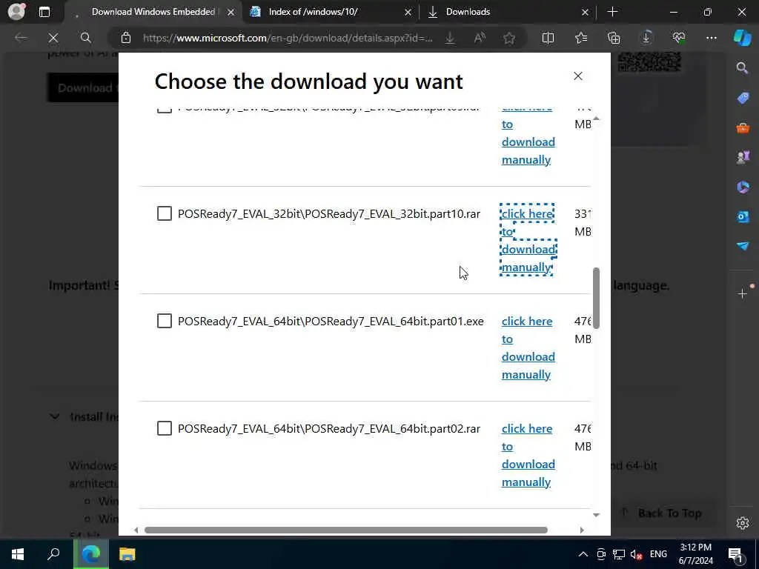
Task: Click the address bar URL field
Action: [x=288, y=38]
